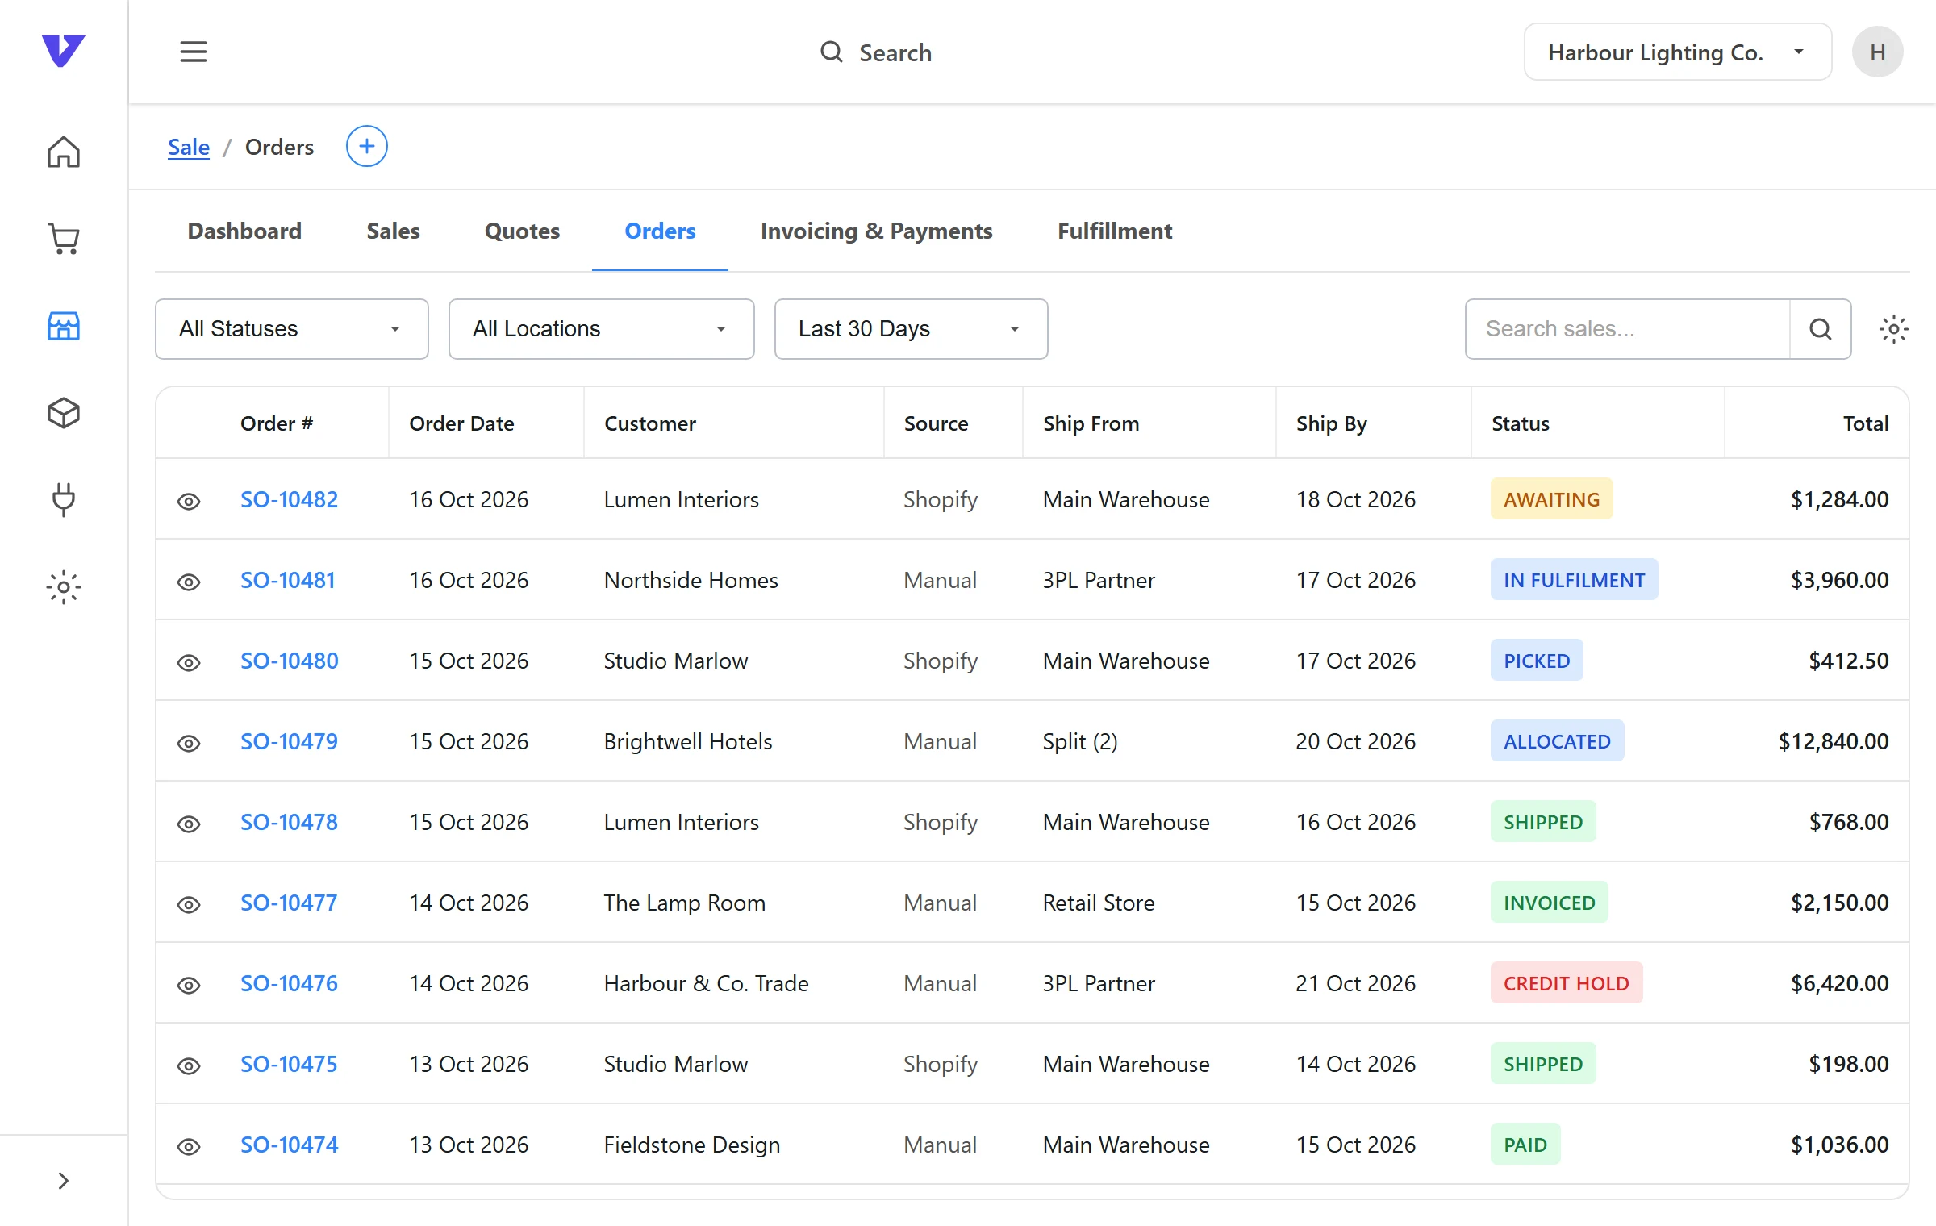Expand the sidebar with the bottom chevron
This screenshot has height=1226, width=1936.
click(64, 1181)
